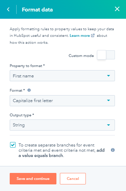This screenshot has height=191, width=126.
Task: Click Save and continue
Action: (33, 178)
